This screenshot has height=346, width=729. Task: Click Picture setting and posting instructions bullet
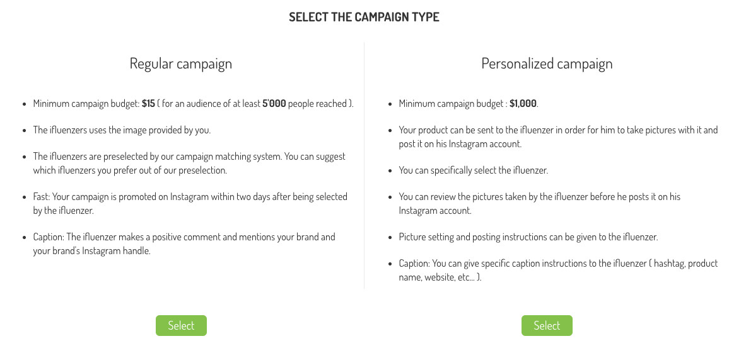click(x=528, y=237)
